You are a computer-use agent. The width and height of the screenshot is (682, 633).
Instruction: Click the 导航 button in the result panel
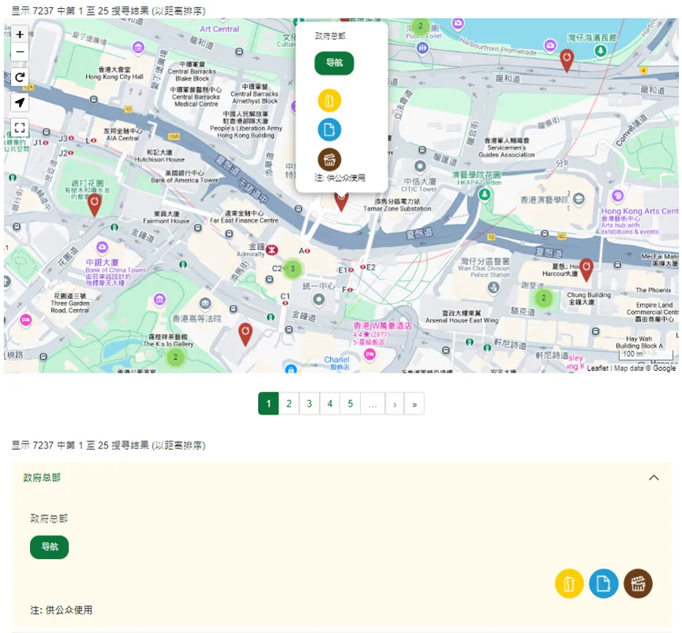pos(49,547)
